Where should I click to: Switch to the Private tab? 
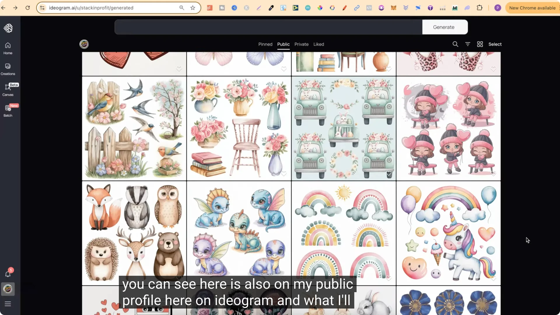(301, 44)
